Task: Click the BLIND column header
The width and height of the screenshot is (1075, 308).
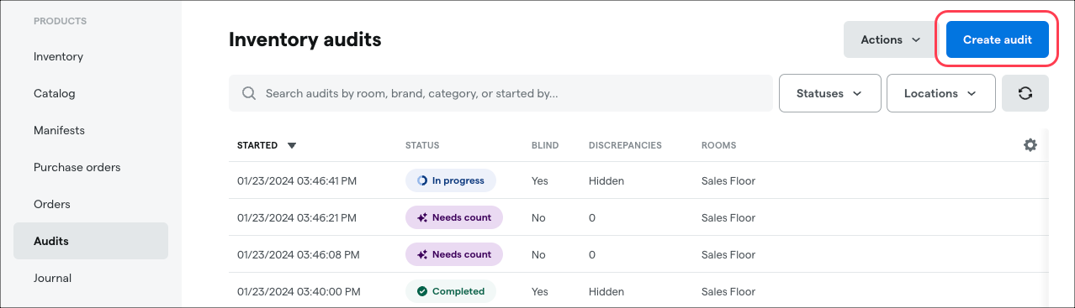Action: pos(545,145)
